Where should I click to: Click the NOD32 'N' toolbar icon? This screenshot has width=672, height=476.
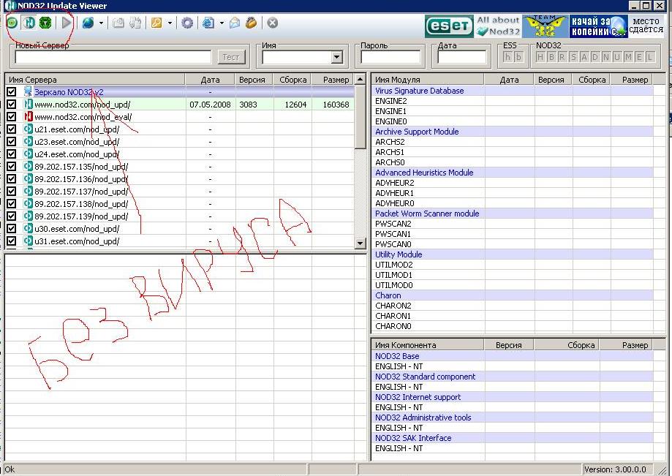(29, 23)
